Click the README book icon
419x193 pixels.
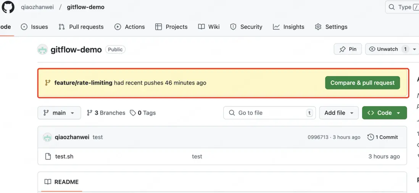[x=48, y=182]
